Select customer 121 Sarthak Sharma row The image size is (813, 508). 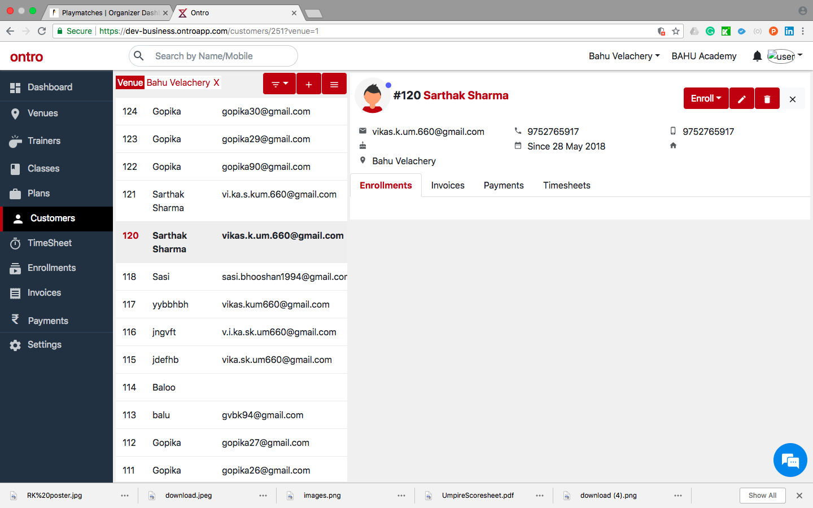coord(231,201)
